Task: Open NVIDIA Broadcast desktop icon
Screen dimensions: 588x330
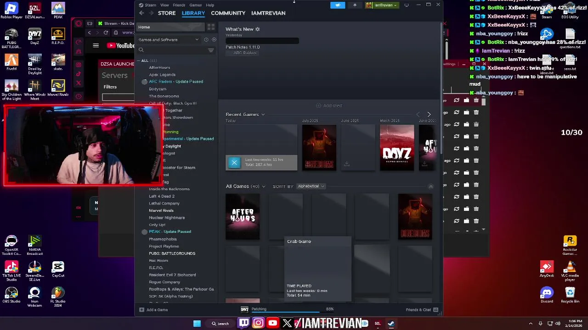Action: pyautogui.click(x=34, y=246)
